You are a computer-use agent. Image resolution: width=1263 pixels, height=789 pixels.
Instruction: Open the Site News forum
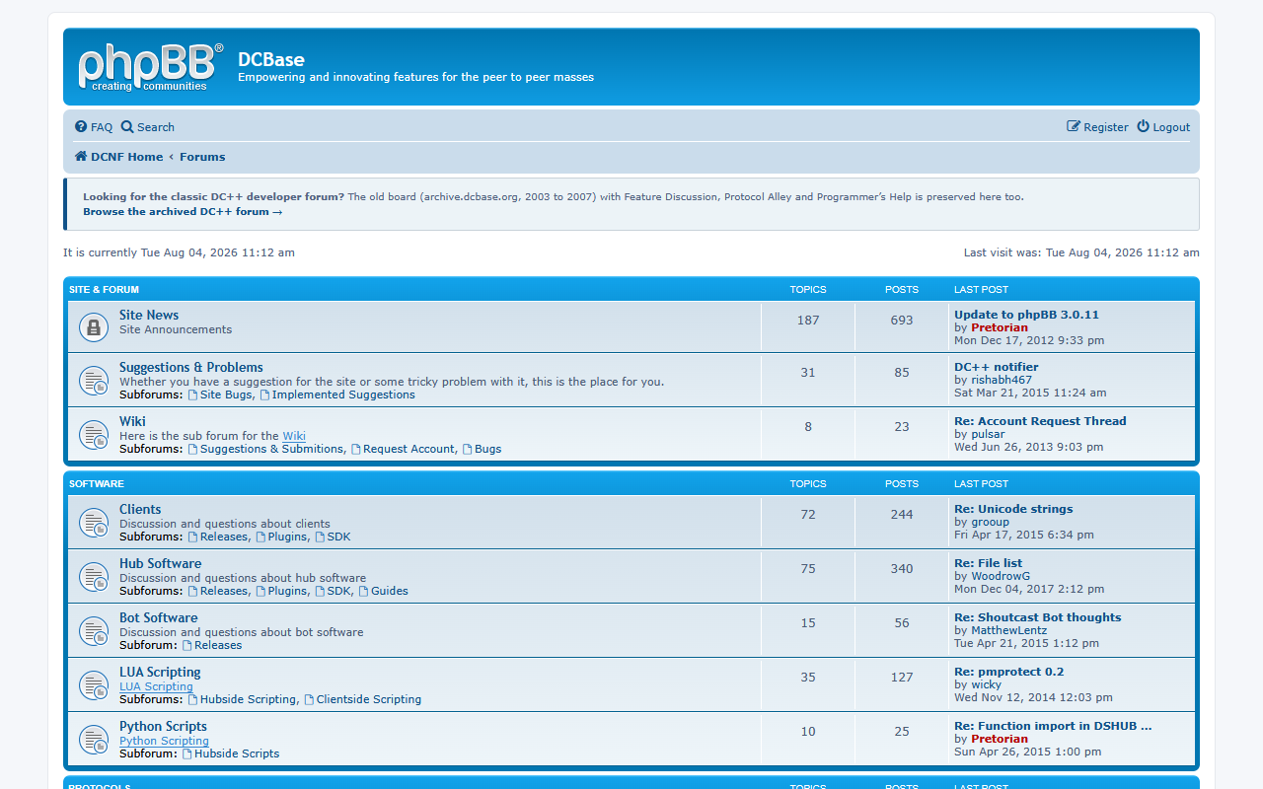click(x=149, y=315)
